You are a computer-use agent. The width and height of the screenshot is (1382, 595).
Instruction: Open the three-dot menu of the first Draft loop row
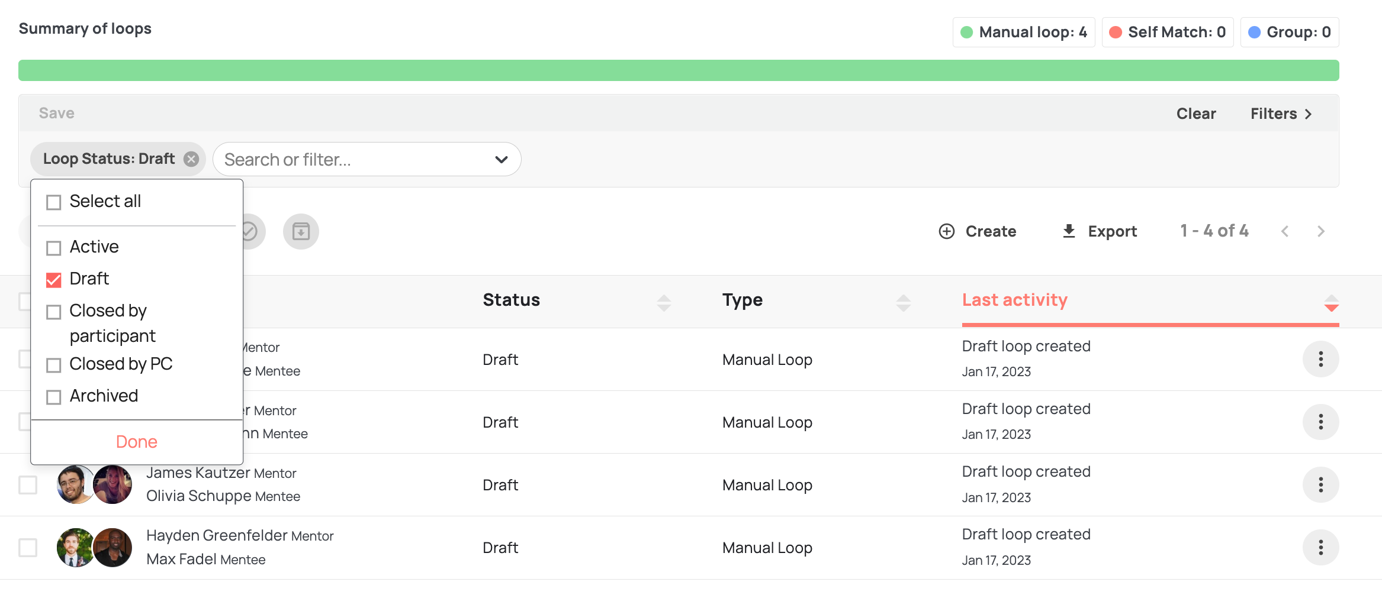click(1321, 359)
